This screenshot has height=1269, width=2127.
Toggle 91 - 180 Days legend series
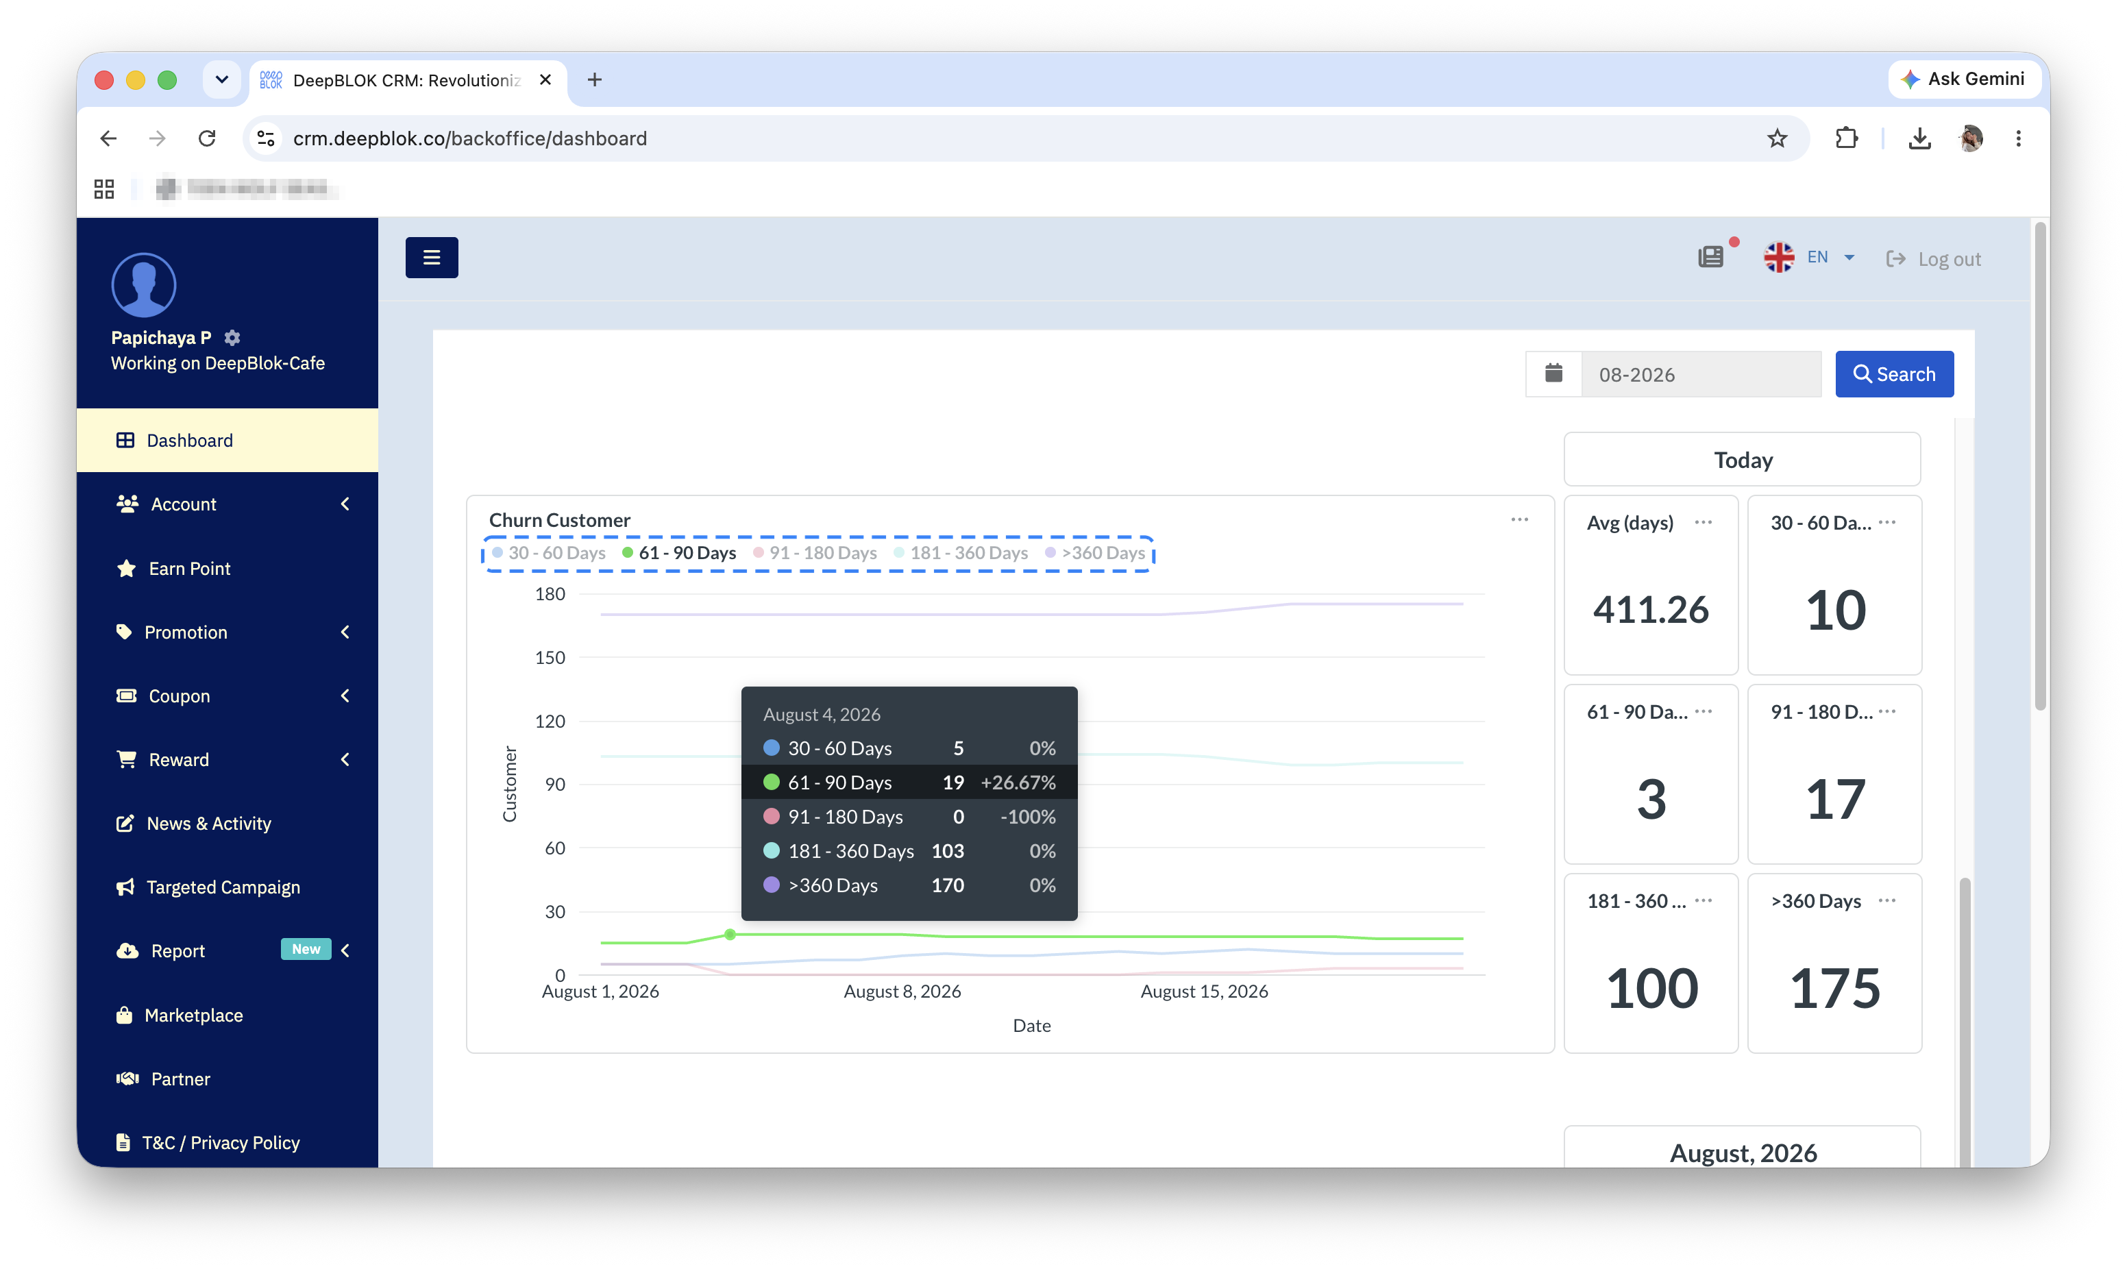815,553
